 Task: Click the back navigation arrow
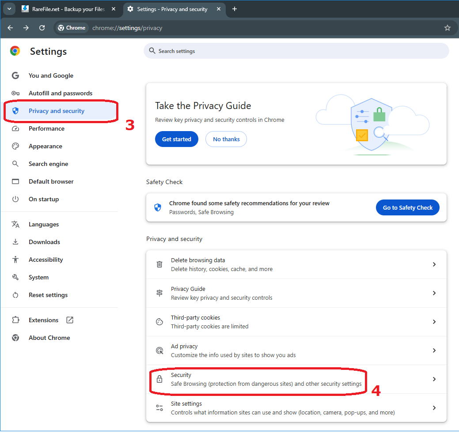[x=10, y=28]
